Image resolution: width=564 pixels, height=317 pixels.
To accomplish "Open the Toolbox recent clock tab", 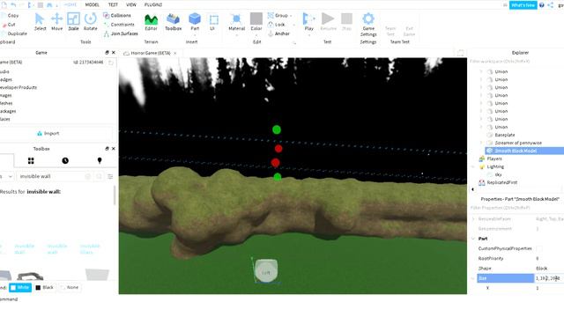I will (x=65, y=160).
